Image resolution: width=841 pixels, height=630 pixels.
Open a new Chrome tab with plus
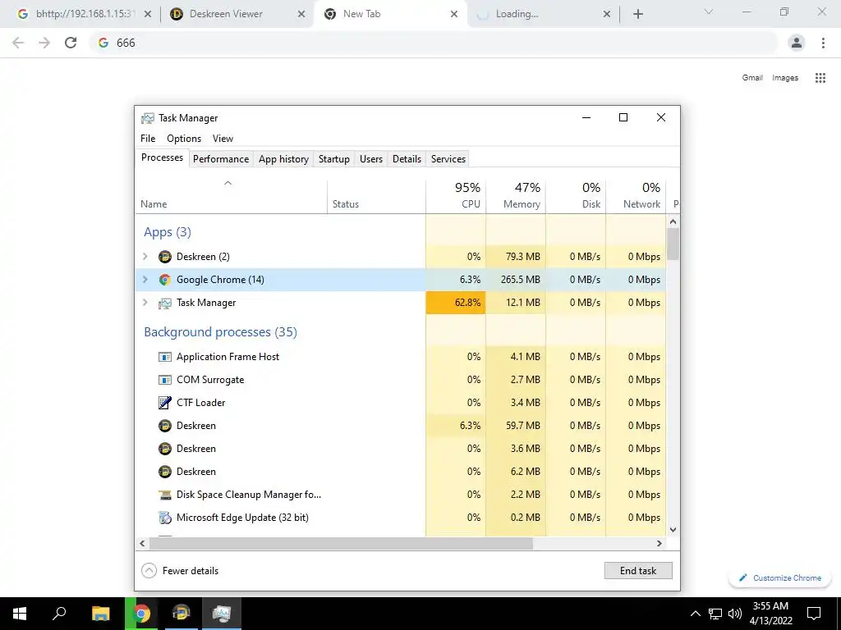click(x=637, y=15)
